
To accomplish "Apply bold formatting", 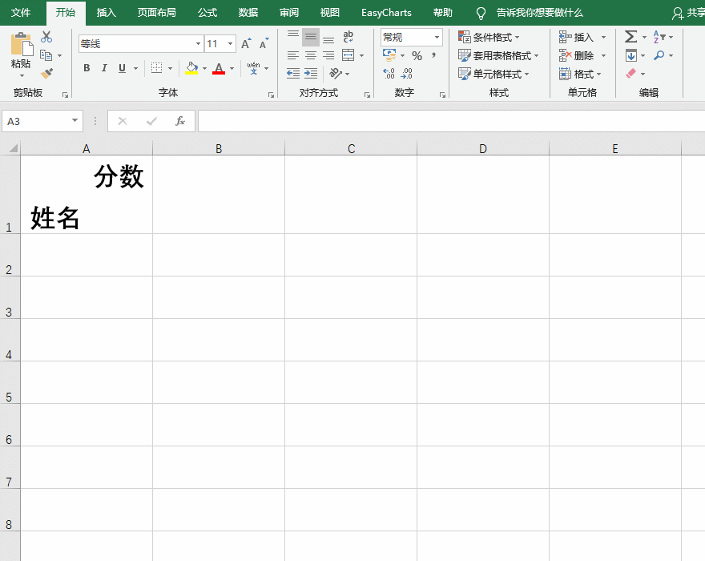I will tap(87, 68).
